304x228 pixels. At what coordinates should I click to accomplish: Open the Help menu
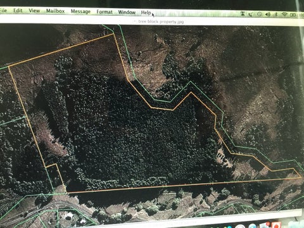[146, 13]
